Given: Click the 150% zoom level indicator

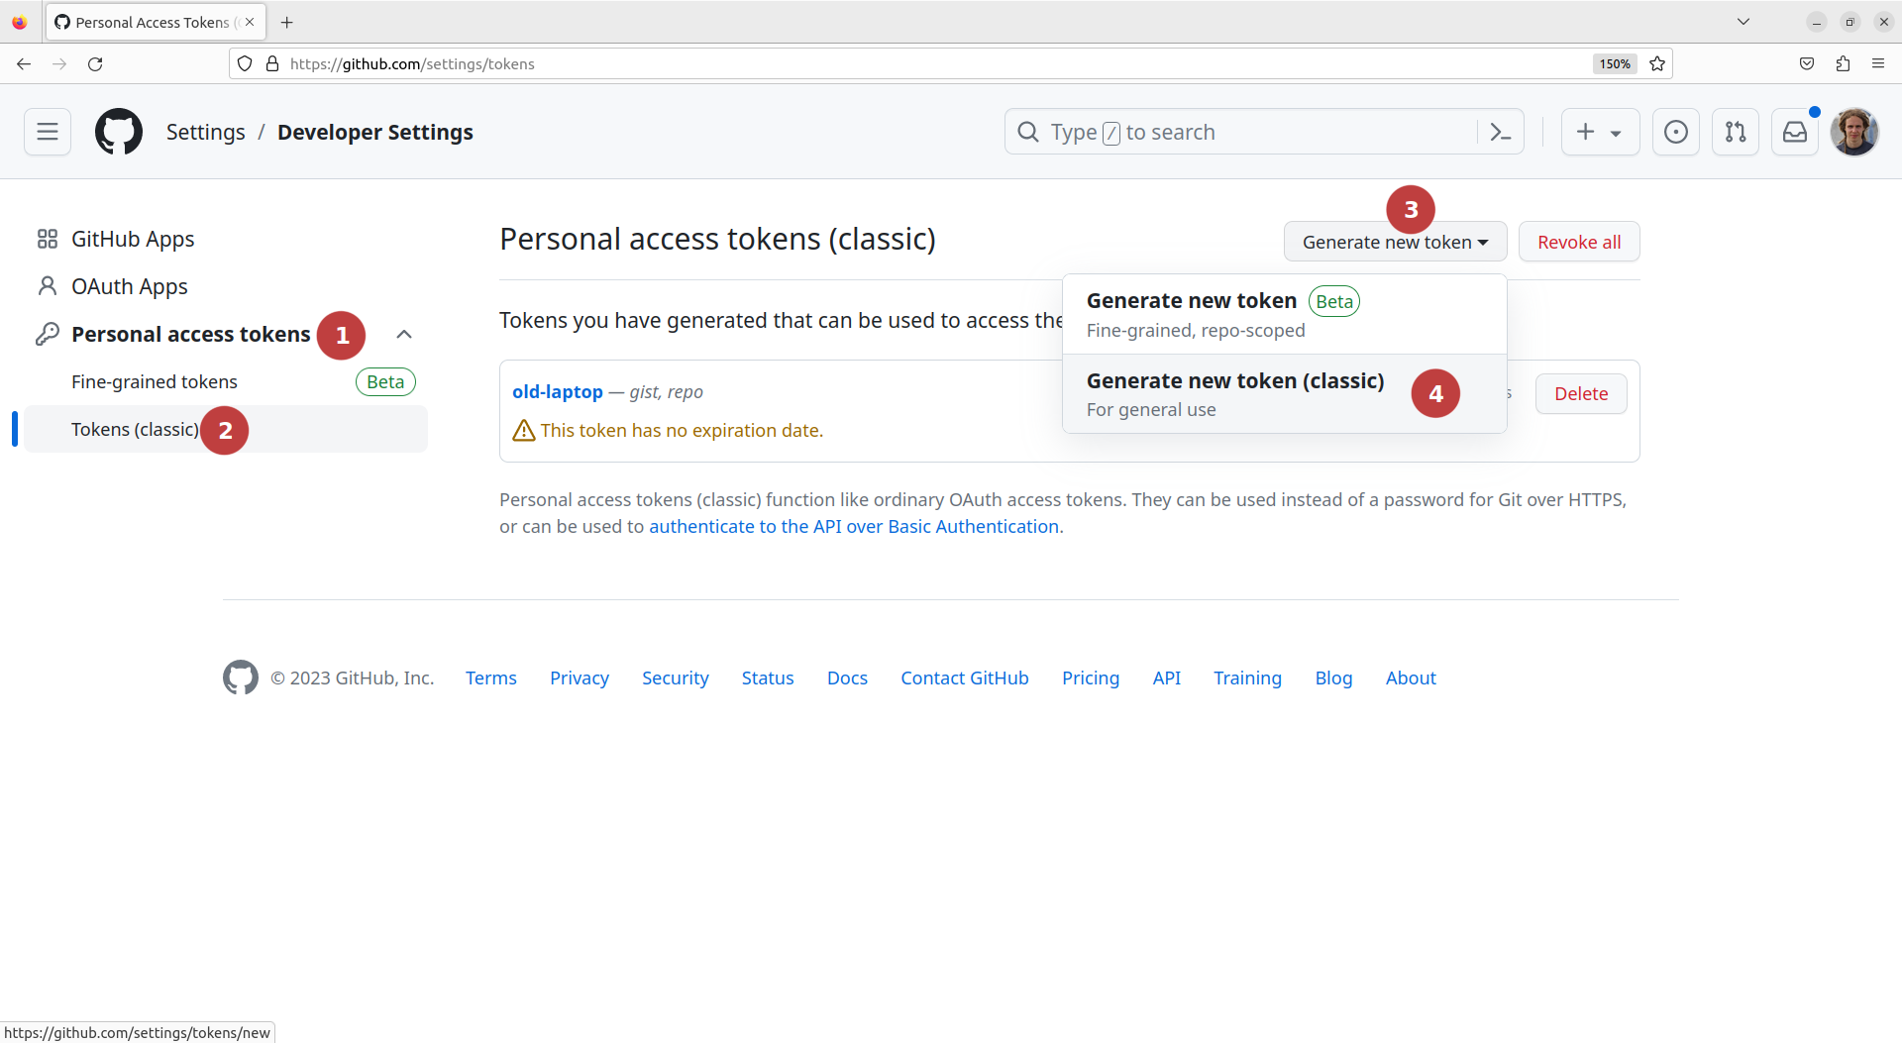Looking at the screenshot, I should tap(1615, 63).
